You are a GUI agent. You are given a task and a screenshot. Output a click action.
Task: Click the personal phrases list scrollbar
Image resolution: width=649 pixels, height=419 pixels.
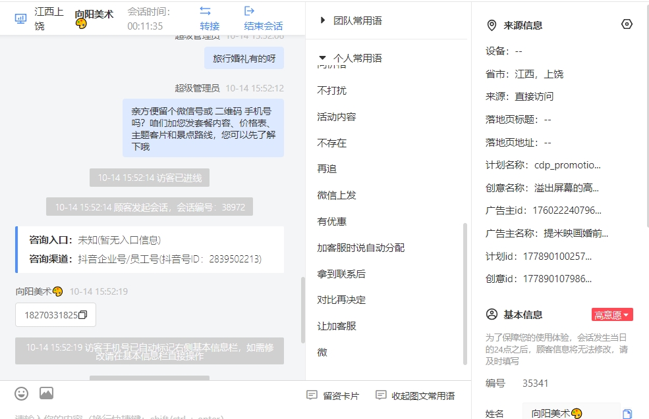[465, 294]
